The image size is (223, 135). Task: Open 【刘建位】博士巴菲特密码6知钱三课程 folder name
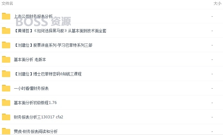[47, 74]
